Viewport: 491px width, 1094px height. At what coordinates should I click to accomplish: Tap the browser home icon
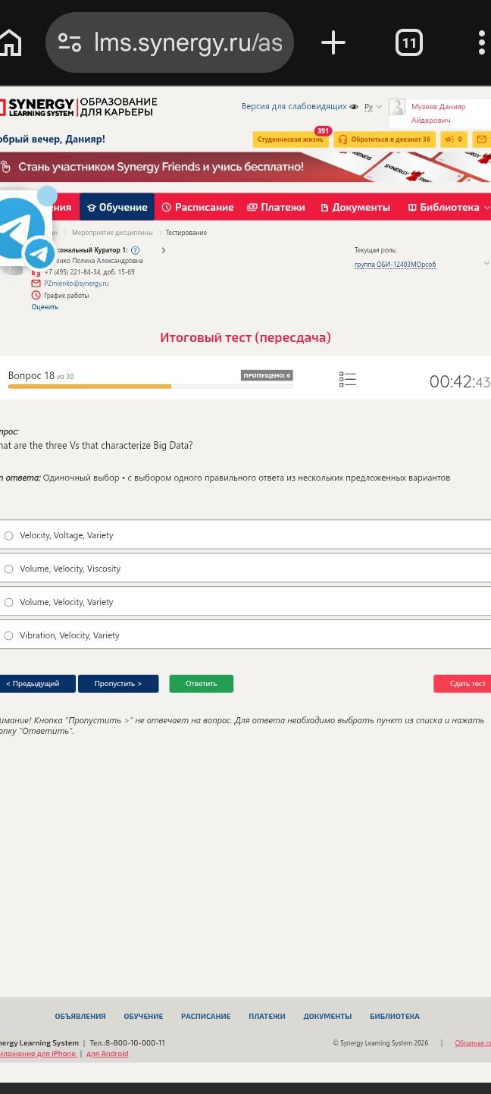click(x=10, y=42)
